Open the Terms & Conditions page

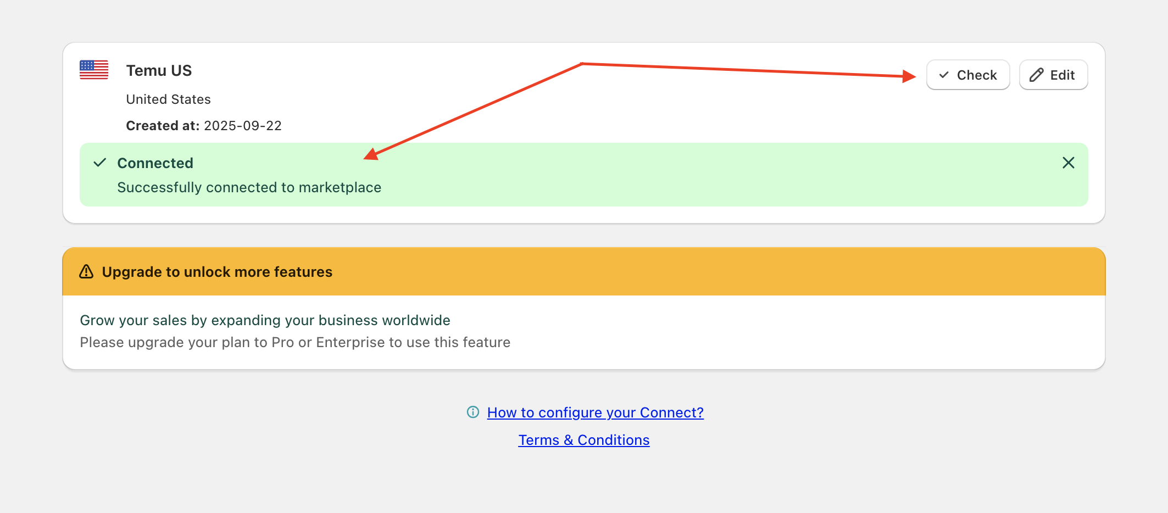click(x=583, y=439)
